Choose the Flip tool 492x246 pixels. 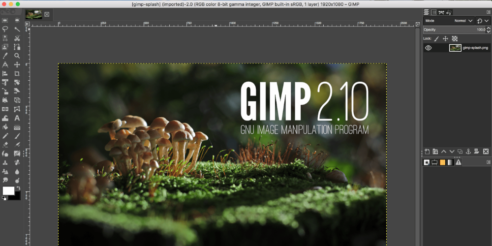5,109
